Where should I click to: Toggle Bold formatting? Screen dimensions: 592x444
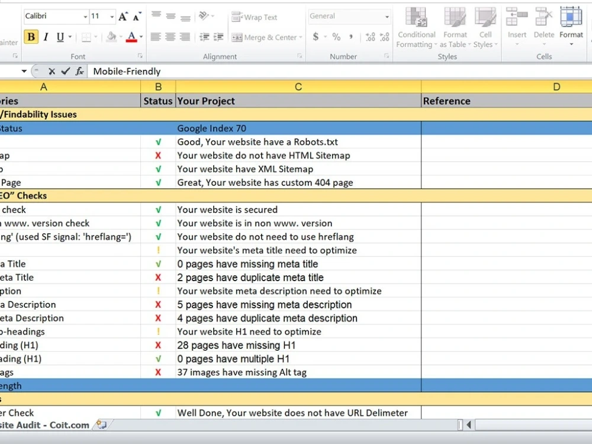[31, 37]
